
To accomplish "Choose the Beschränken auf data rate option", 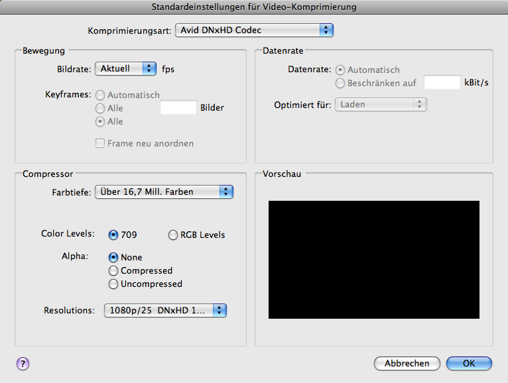I will (x=341, y=83).
